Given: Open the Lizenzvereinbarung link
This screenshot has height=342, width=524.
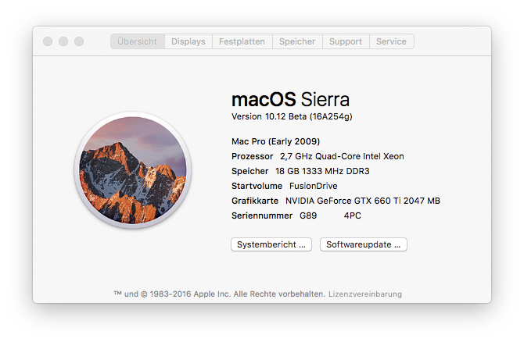Looking at the screenshot, I should (364, 294).
